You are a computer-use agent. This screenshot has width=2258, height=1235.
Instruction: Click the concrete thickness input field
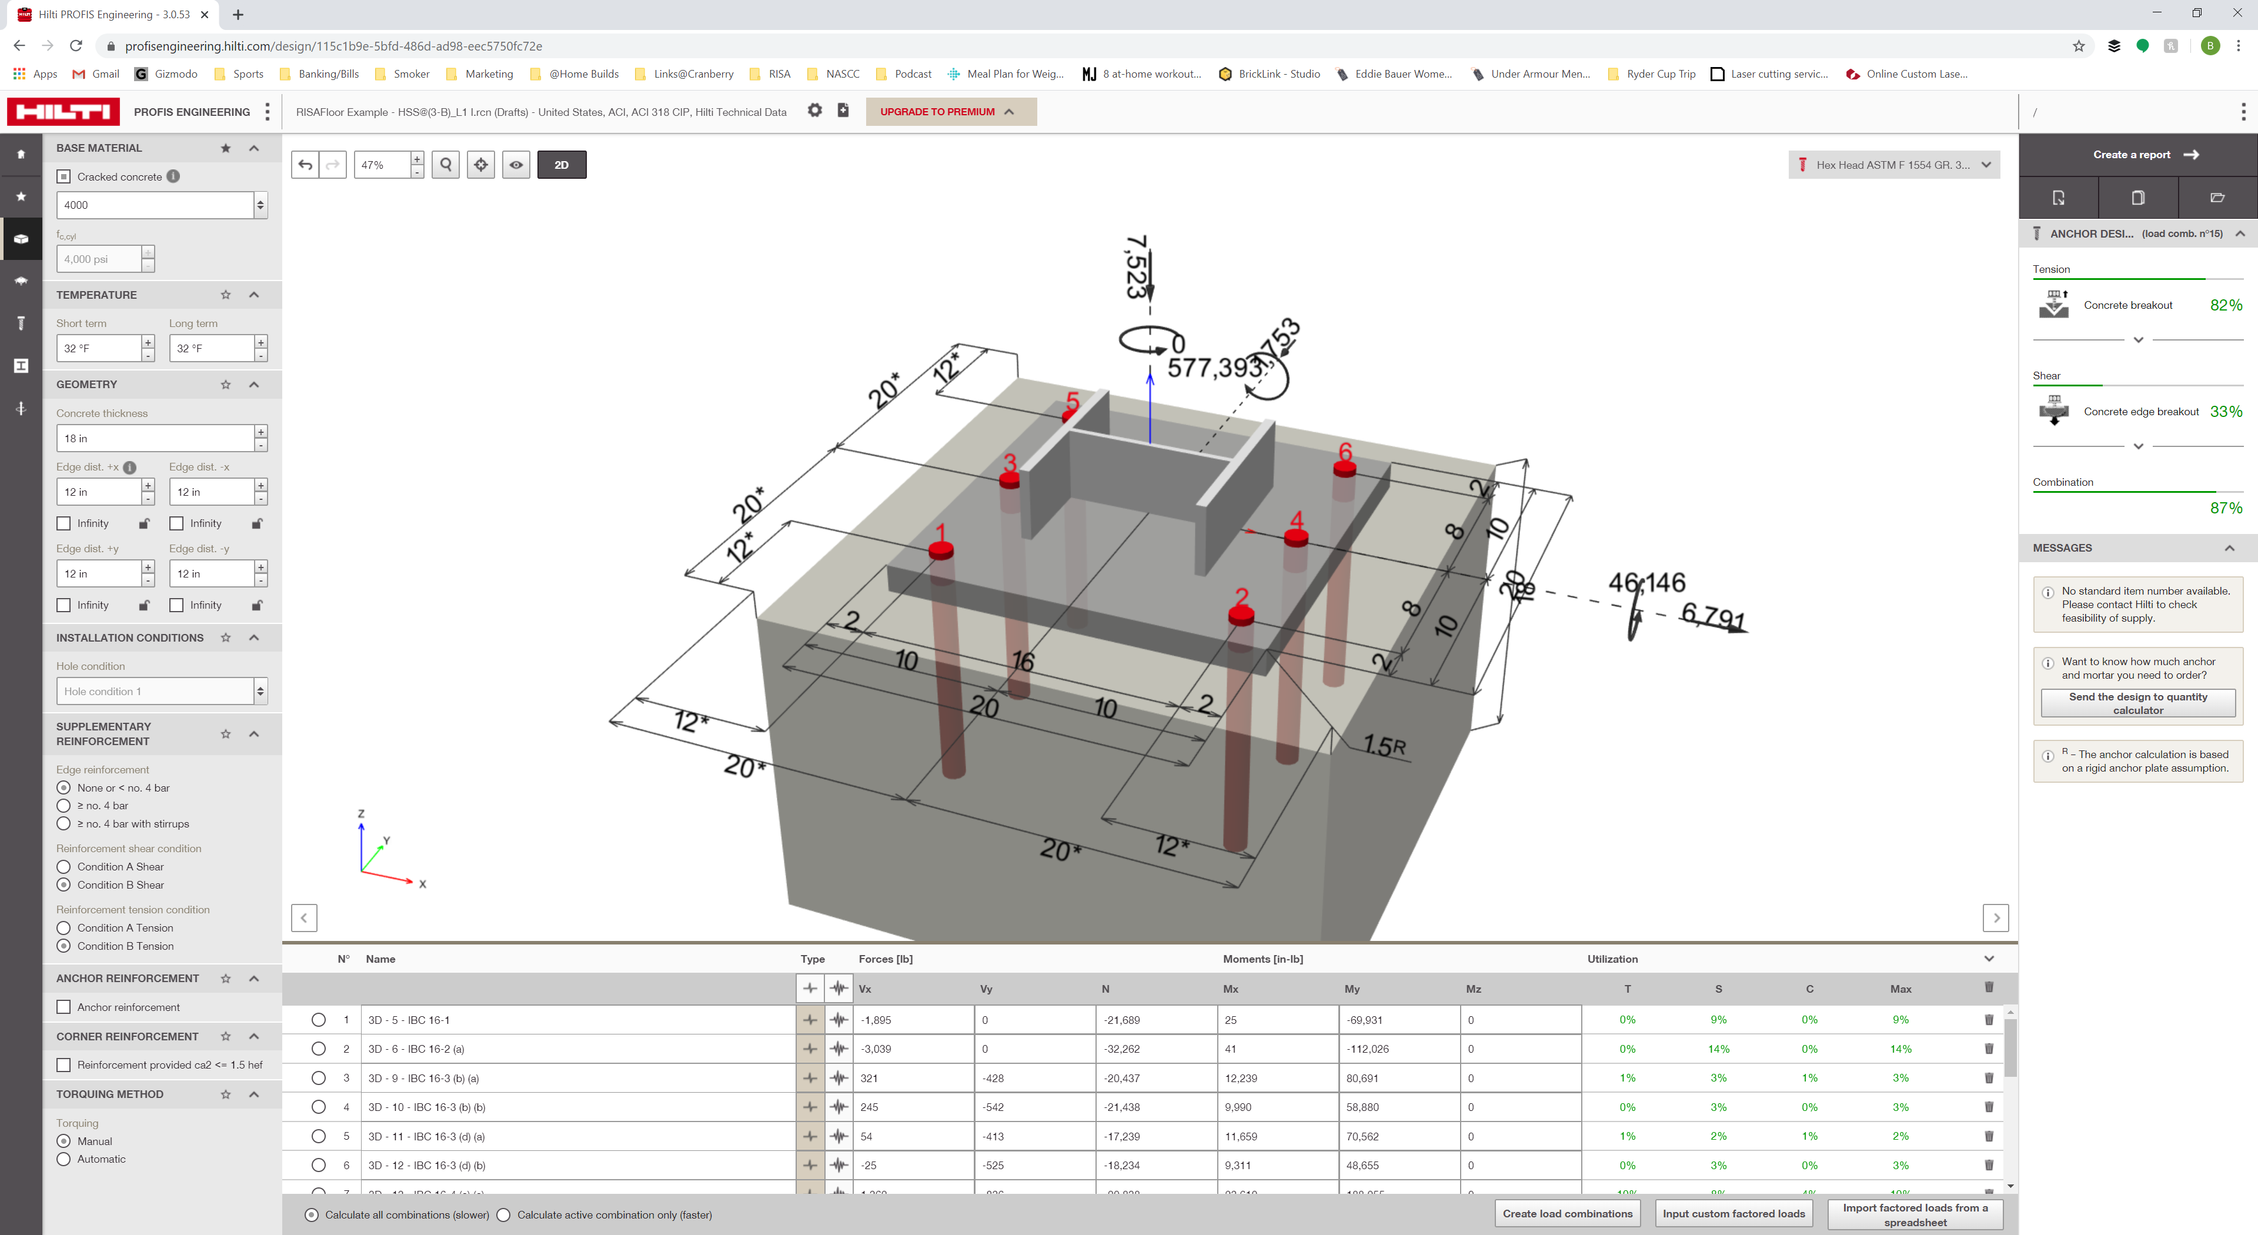point(152,438)
